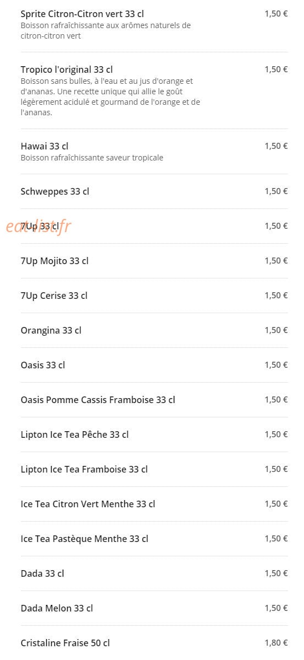The width and height of the screenshot is (304, 660).
Task: Click the 1,80 € price of Cristaline Fraise
Action: click(276, 643)
